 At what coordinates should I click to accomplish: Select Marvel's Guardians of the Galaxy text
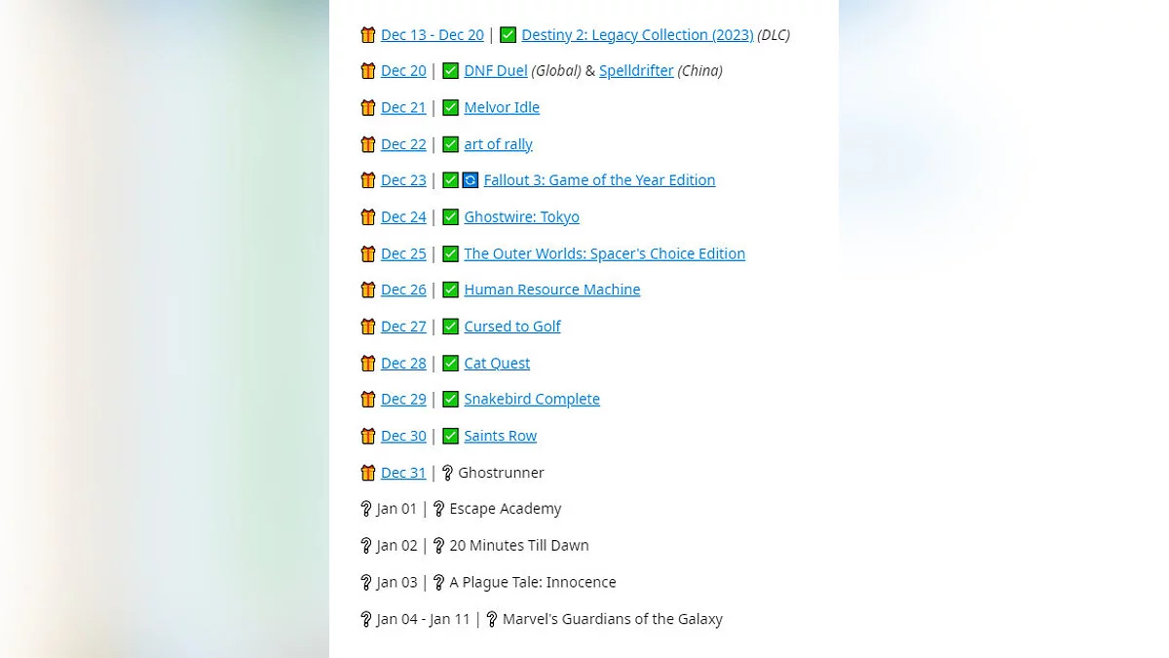(x=613, y=619)
